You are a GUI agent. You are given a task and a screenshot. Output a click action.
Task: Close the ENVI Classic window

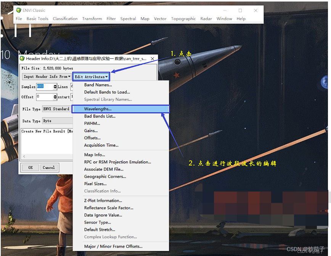tap(255, 10)
